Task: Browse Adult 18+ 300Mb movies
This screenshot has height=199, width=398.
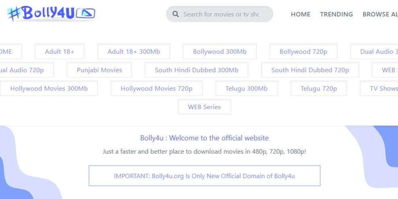Action: [134, 52]
